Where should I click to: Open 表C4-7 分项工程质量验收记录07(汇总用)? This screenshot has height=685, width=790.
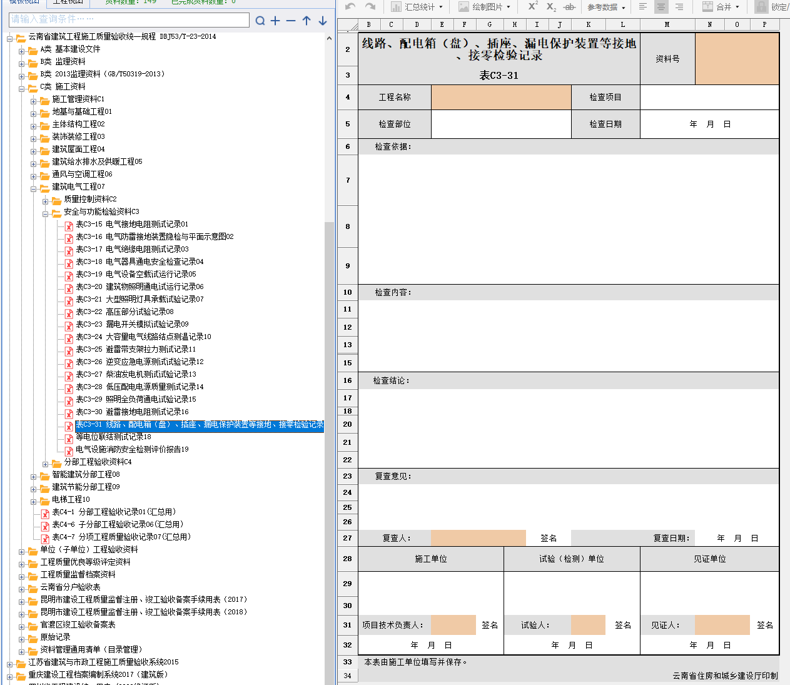click(x=121, y=537)
